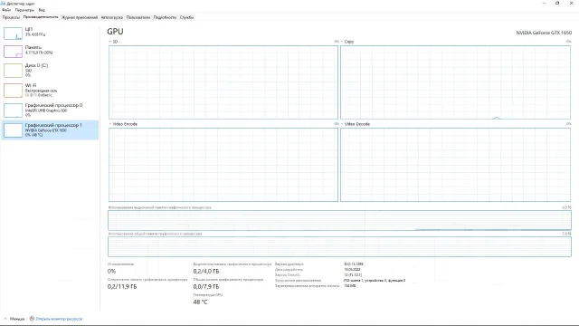Click the 0,2/11,9 ГБ GPU memory value

pyautogui.click(x=122, y=287)
